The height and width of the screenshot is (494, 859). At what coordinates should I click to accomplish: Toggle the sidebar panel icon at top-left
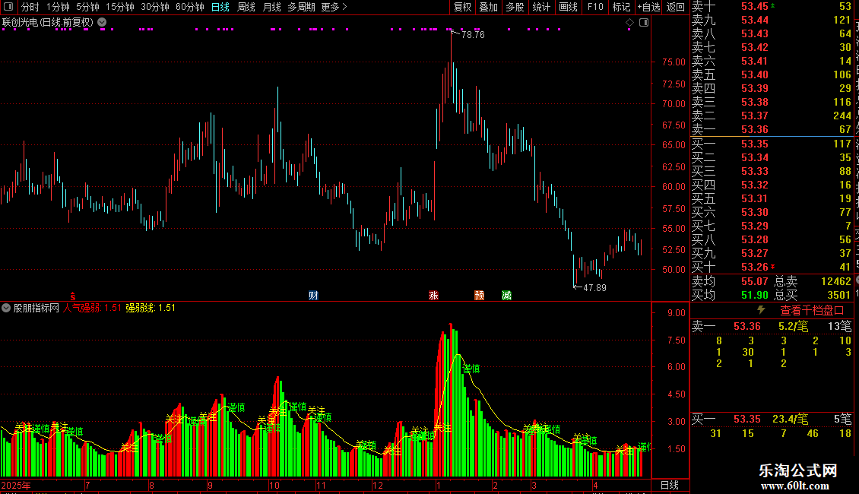tap(8, 7)
